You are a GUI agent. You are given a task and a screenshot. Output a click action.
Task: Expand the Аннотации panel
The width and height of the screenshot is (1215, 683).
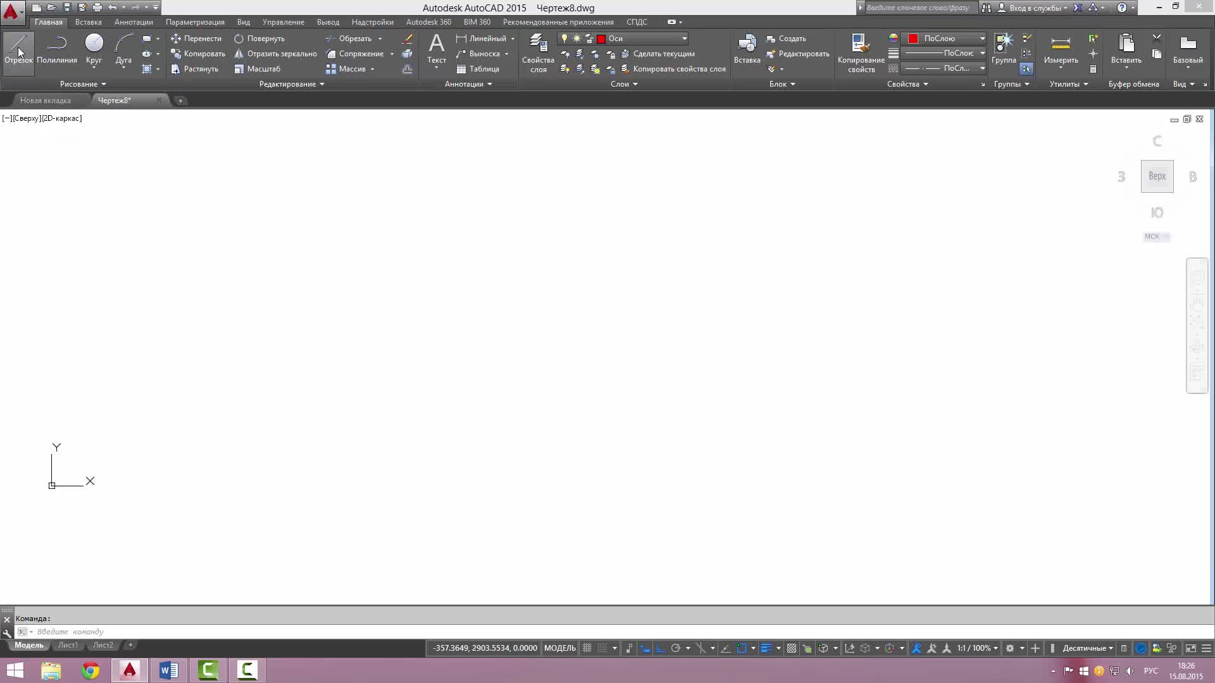point(468,84)
